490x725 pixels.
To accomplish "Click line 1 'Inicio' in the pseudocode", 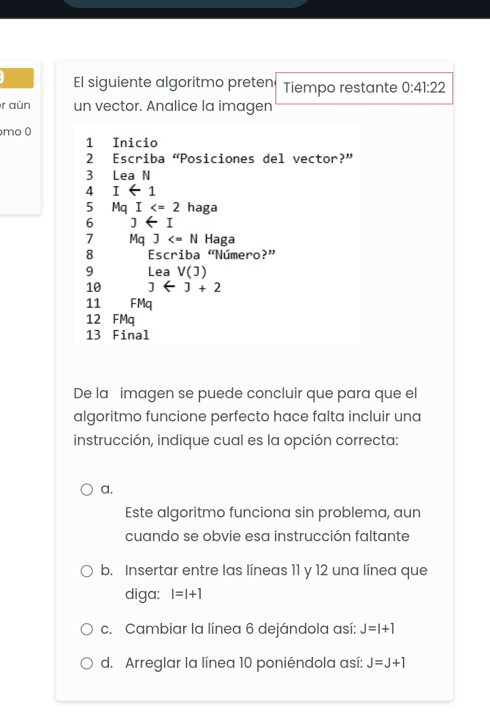I will click(135, 143).
